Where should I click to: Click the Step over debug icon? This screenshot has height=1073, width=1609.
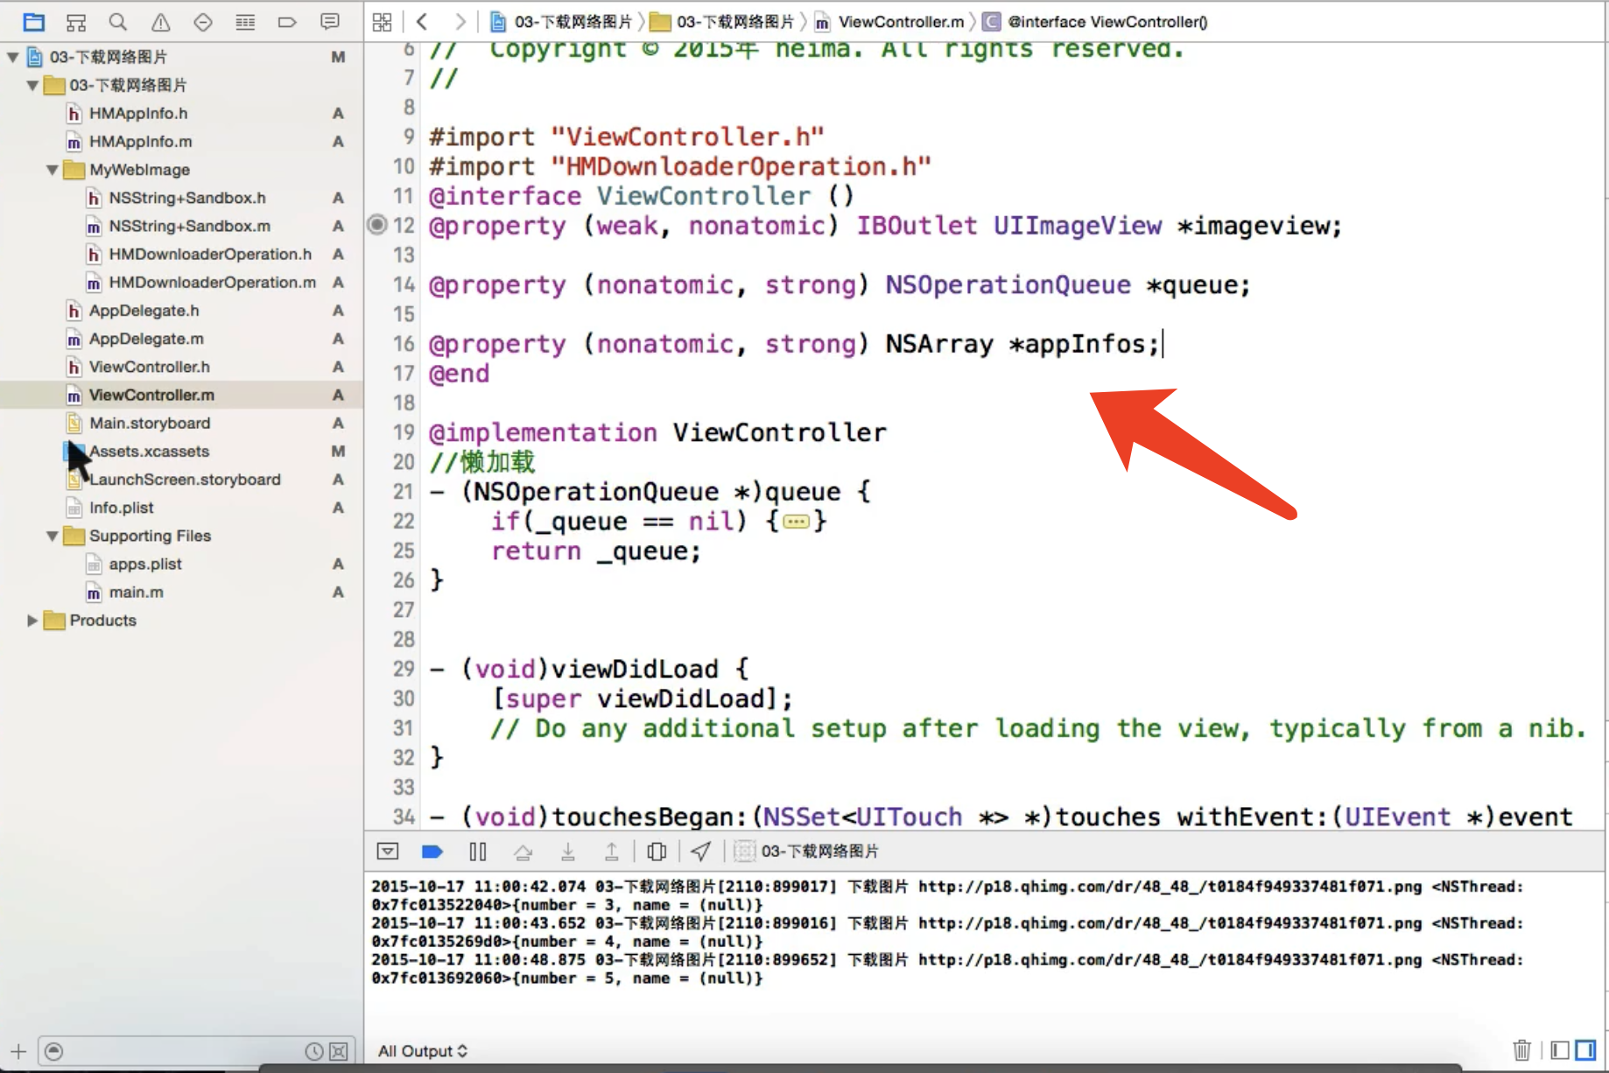coord(523,852)
